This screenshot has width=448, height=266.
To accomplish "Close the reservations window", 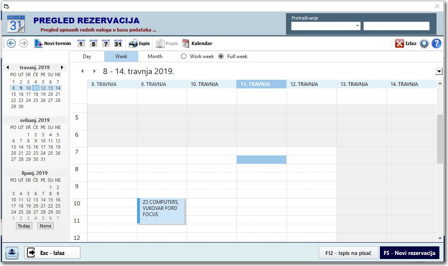I will click(x=437, y=6).
